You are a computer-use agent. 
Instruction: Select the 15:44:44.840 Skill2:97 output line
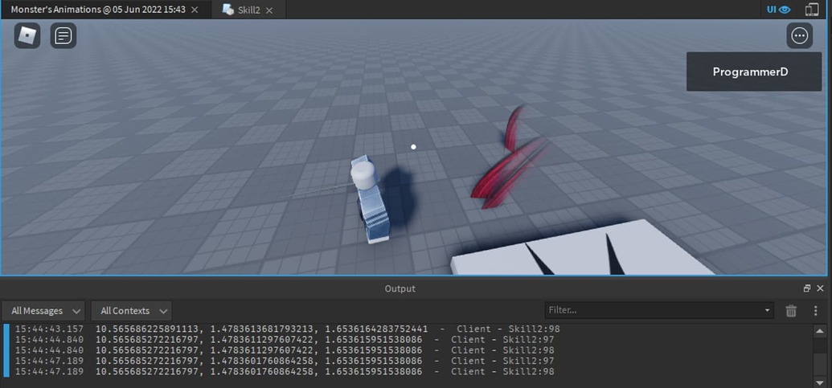pos(285,339)
